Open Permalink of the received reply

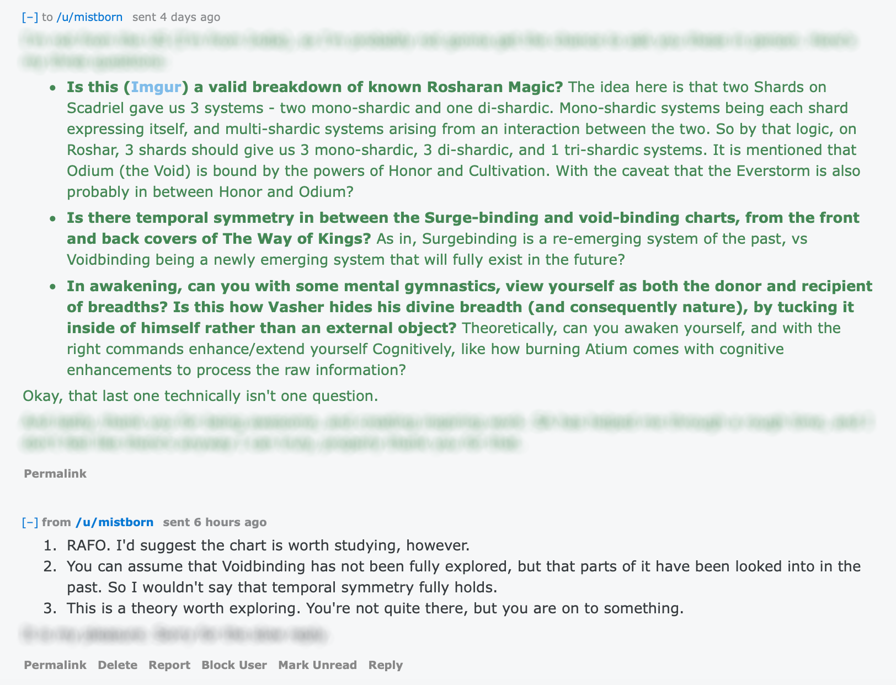[x=55, y=665]
